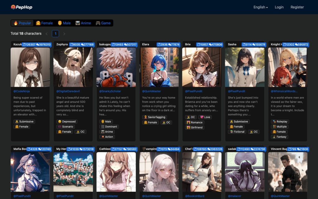Open Zephyra angel character thumbnail

[x=73, y=67]
